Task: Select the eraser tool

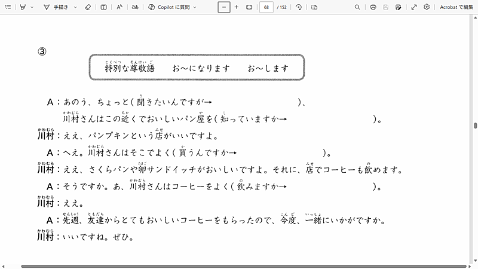Action: point(88,7)
